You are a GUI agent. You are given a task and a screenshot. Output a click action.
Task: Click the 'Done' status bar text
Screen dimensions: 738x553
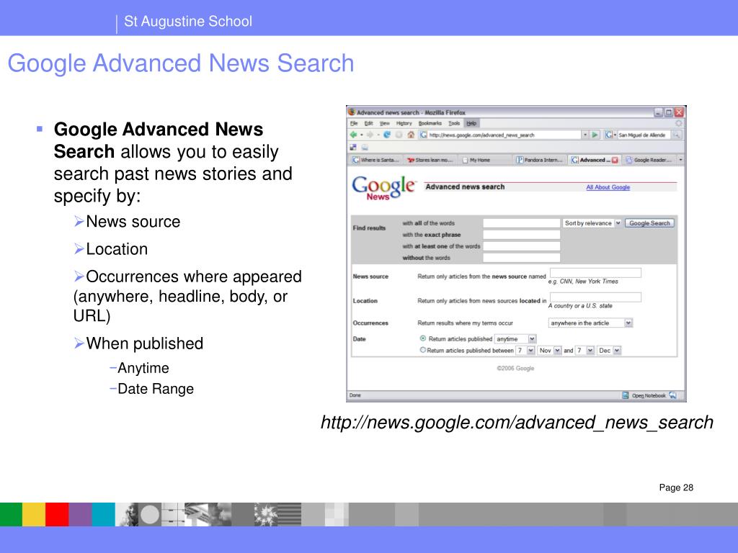tap(355, 395)
